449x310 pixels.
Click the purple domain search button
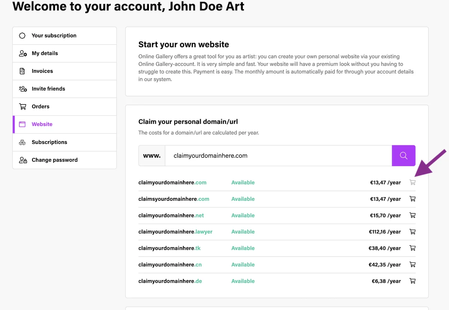click(404, 155)
